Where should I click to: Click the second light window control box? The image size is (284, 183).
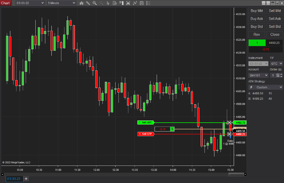click(x=268, y=3)
